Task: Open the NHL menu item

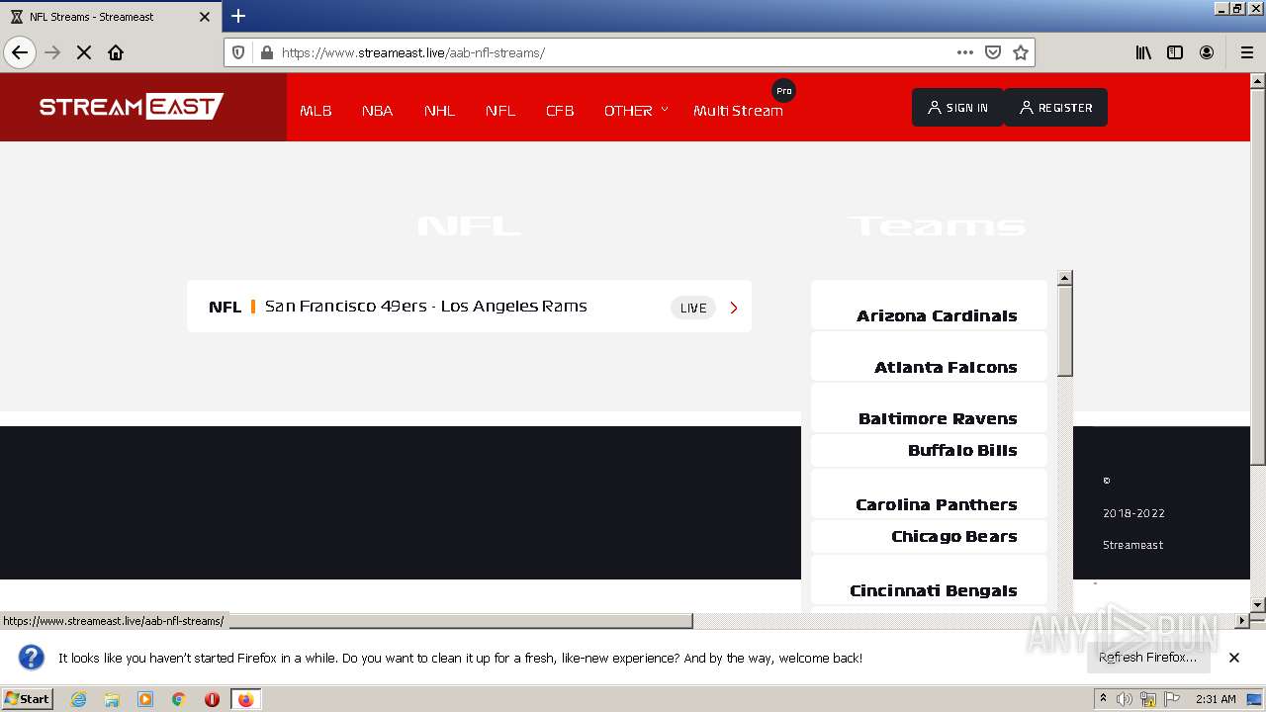Action: pos(439,111)
